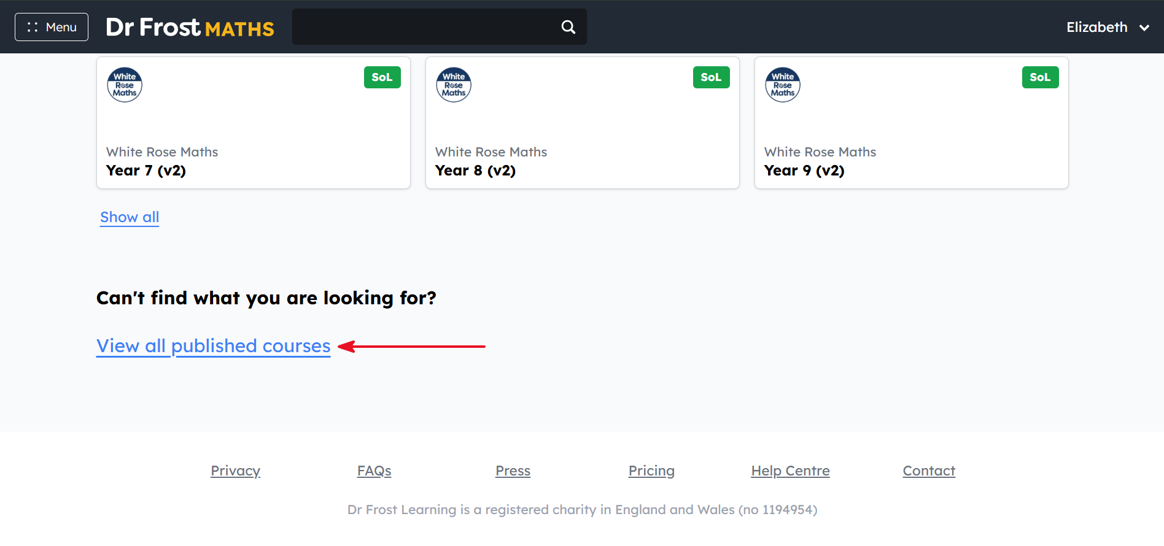Click the search magnifier icon
The image size is (1164, 546).
[568, 27]
